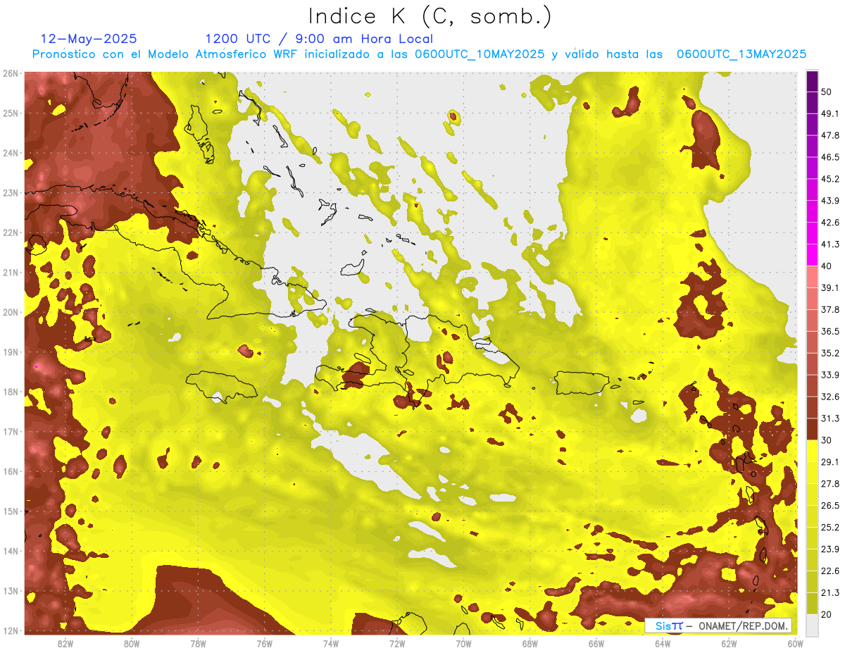This screenshot has width=845, height=653.
Task: Click the "40" color scale value
Action: coord(827,266)
